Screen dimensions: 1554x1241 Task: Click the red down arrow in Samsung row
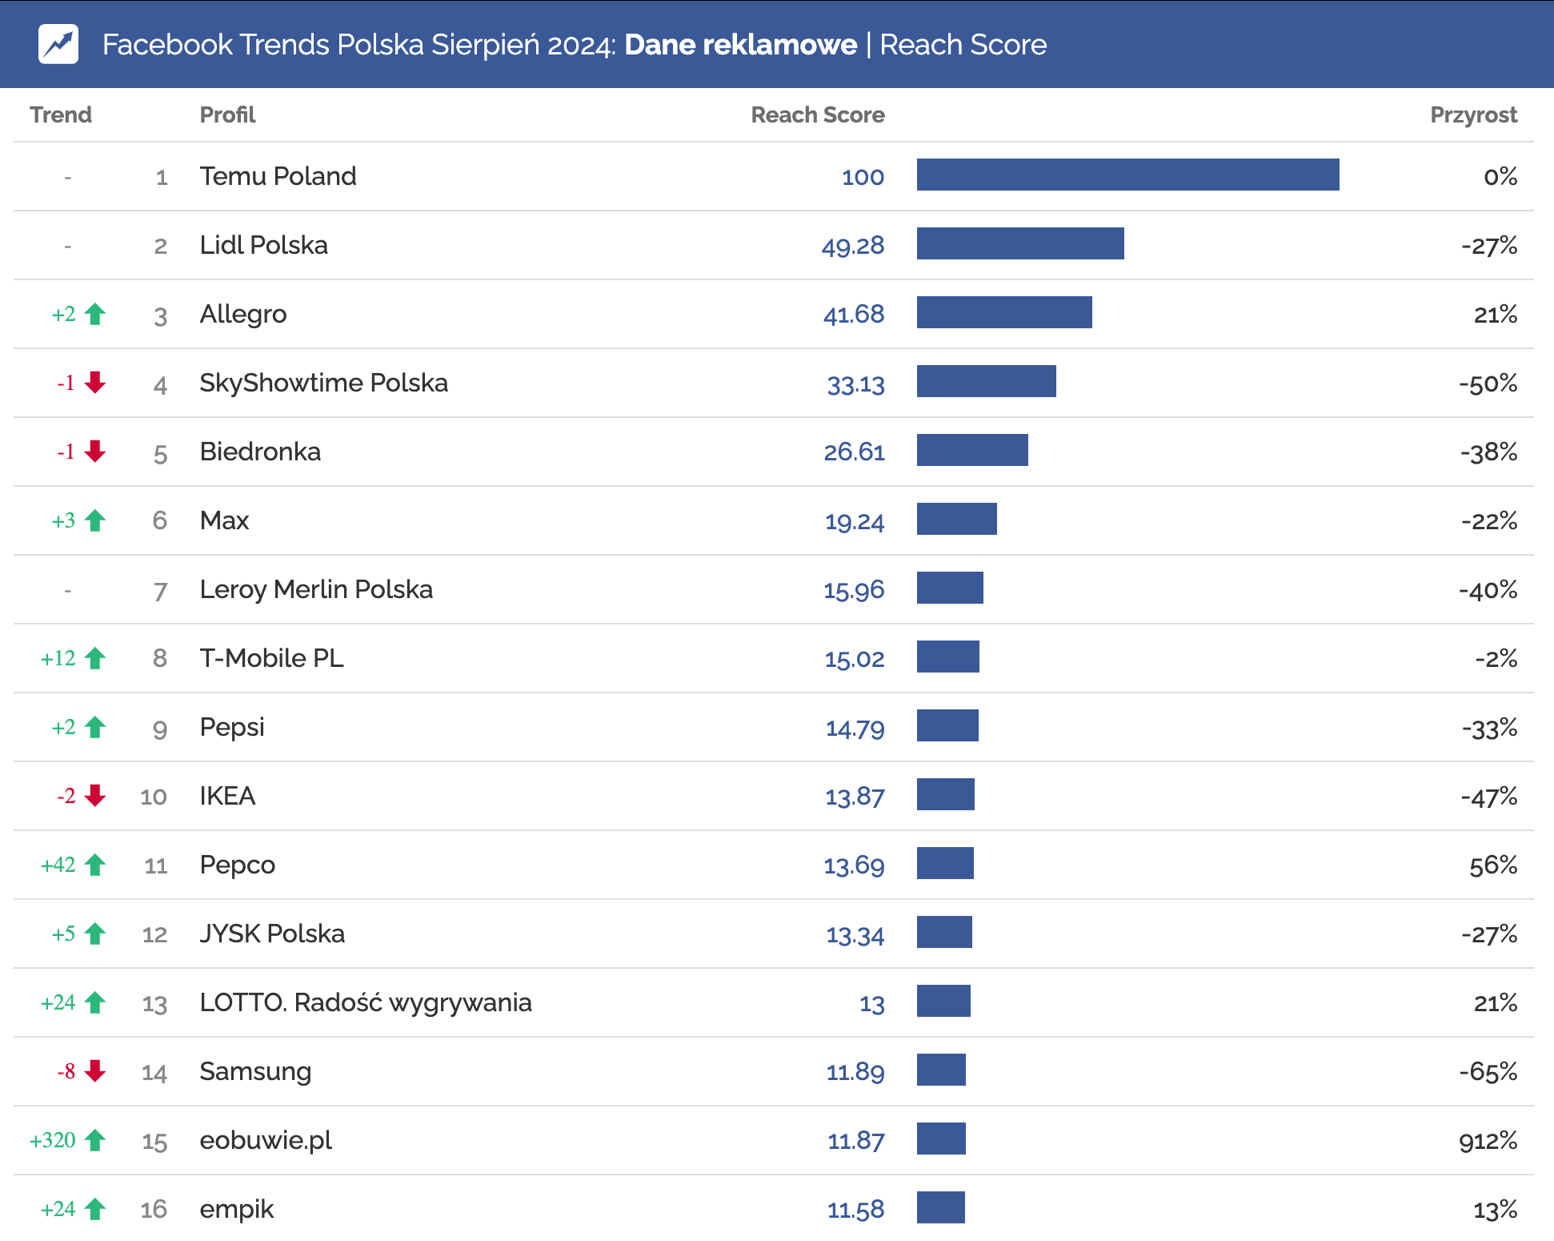(x=95, y=1071)
